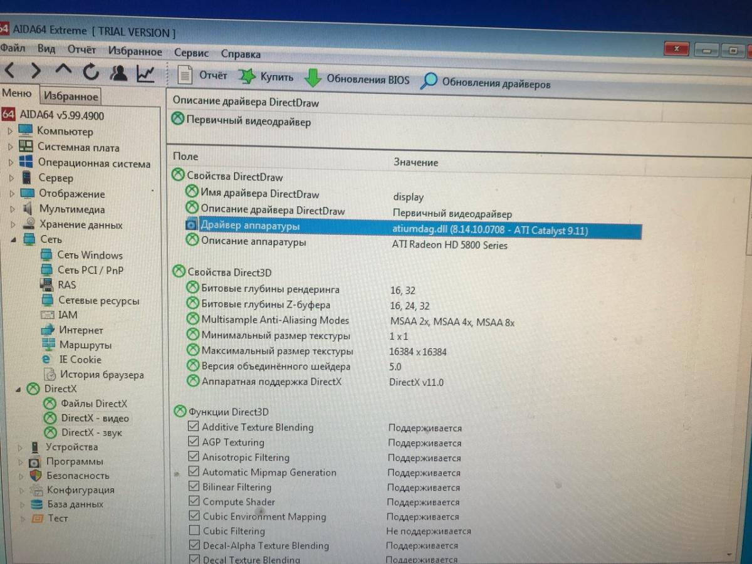Click the IE Cookie icon
The image size is (752, 564).
pos(46,360)
